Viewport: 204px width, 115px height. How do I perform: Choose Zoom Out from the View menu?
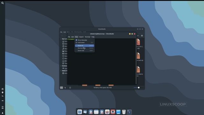[84, 50]
